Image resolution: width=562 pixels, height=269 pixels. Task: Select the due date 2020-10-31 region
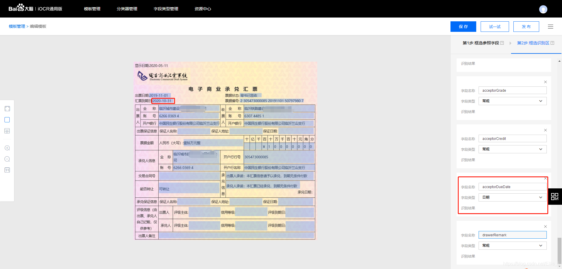click(x=163, y=101)
